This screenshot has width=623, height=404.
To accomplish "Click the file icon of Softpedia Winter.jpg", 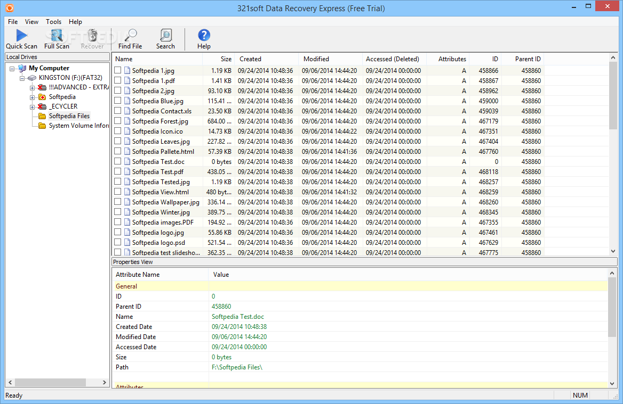I will click(127, 212).
